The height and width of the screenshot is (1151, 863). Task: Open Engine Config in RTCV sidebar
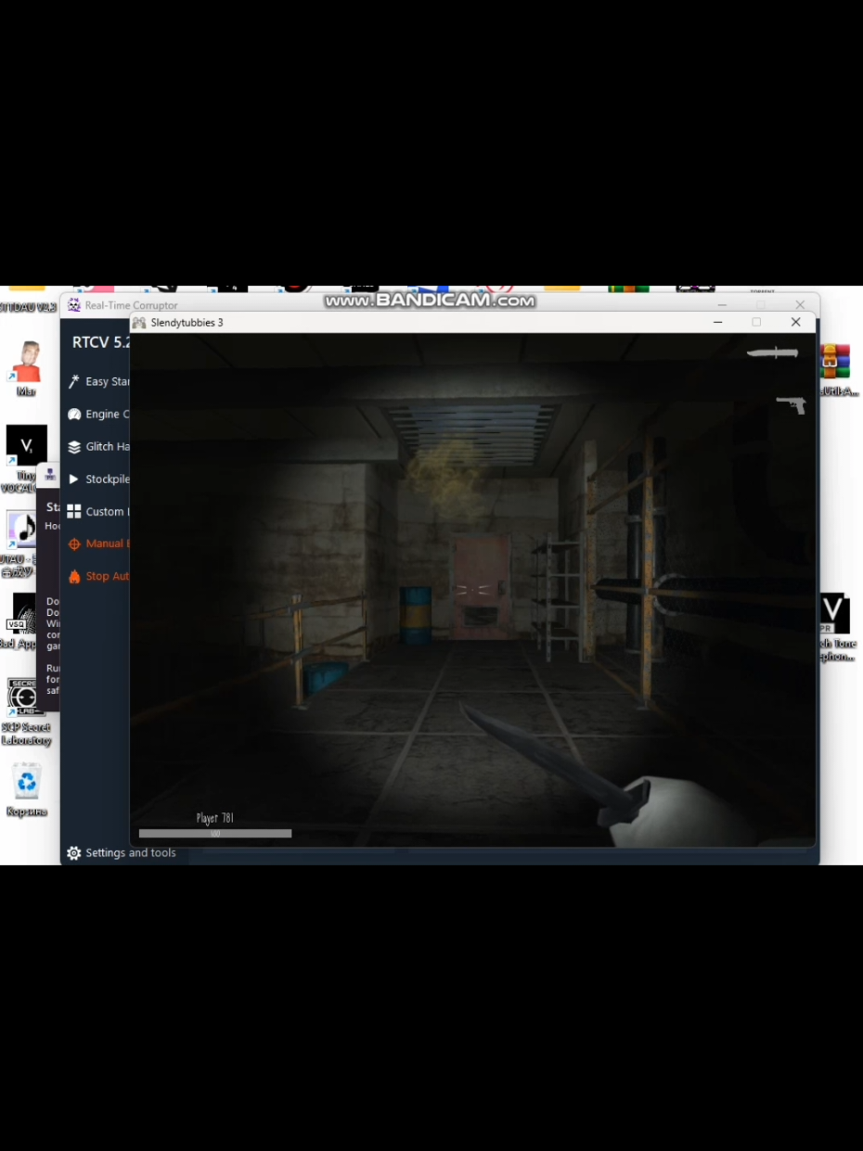pyautogui.click(x=97, y=414)
